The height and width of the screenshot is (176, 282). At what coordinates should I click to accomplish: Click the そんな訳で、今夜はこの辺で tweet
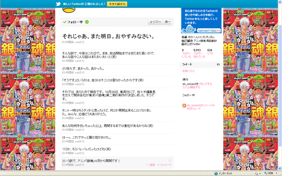(108, 55)
